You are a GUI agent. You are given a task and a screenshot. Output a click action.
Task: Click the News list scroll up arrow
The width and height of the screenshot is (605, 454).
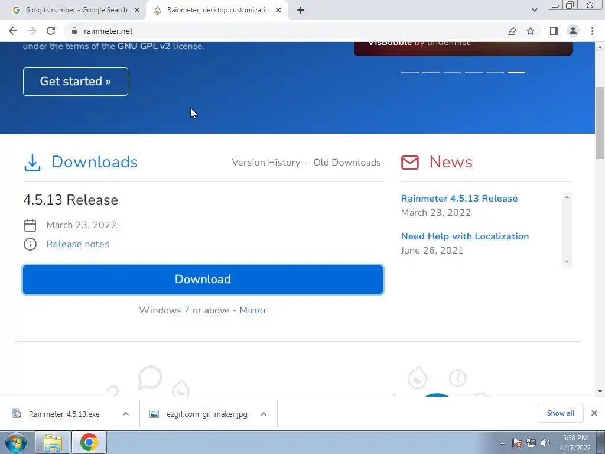[x=567, y=197]
